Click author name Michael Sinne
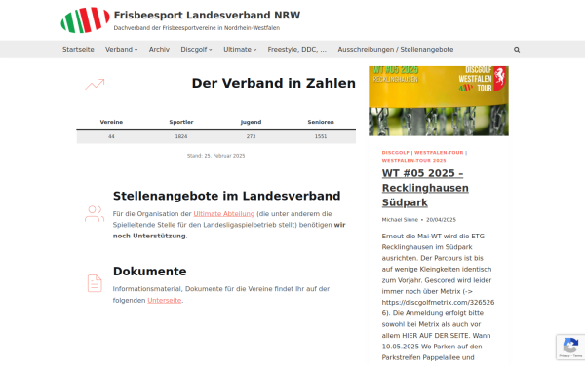The width and height of the screenshot is (585, 365). coord(400,220)
